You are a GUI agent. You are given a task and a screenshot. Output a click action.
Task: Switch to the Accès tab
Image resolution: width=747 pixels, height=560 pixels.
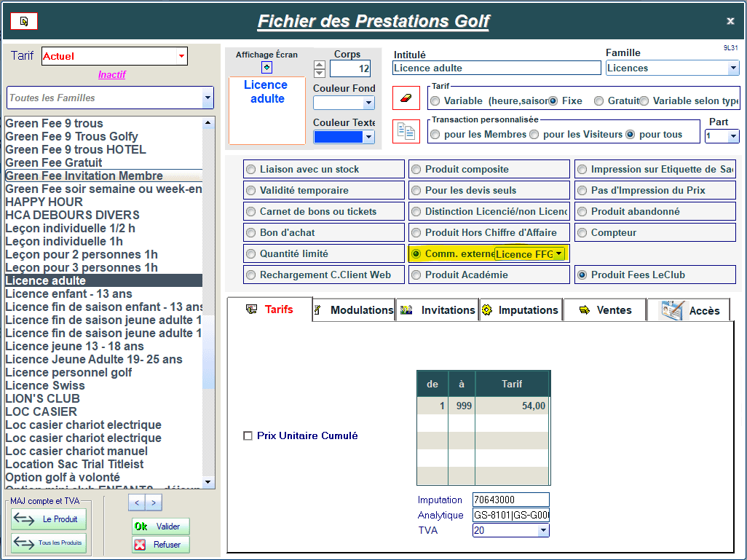pos(689,309)
